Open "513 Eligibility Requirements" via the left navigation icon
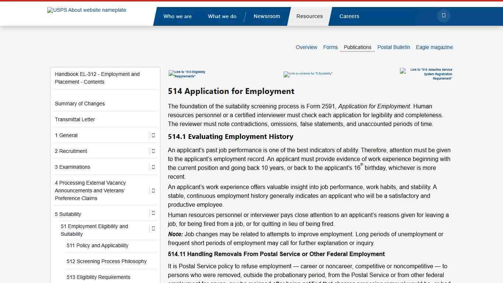 pyautogui.click(x=187, y=74)
